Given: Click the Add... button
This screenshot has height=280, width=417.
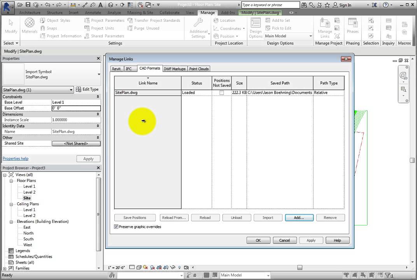Looking at the screenshot, I should click(x=299, y=217).
